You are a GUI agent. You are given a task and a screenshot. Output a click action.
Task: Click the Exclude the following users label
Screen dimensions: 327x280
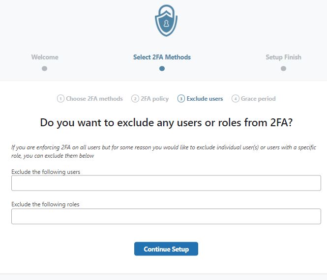tap(46, 172)
